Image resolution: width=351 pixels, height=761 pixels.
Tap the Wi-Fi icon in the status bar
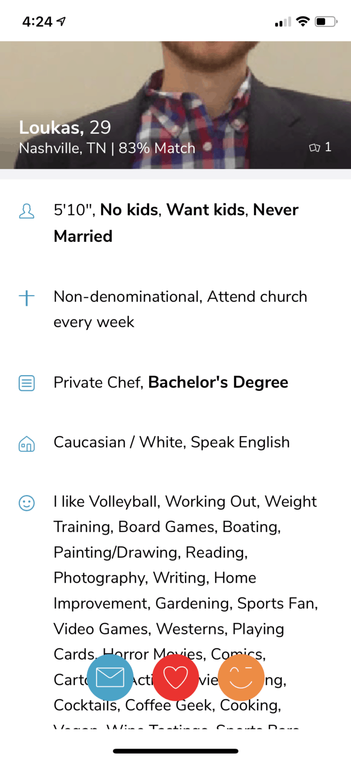click(x=302, y=21)
